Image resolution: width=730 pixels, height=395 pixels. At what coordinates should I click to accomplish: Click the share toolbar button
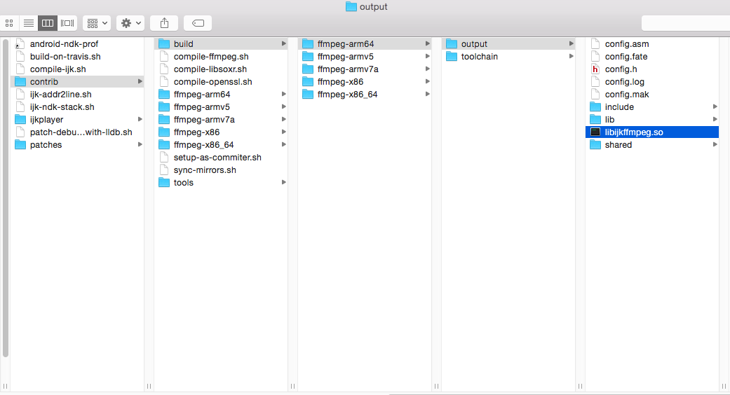164,23
